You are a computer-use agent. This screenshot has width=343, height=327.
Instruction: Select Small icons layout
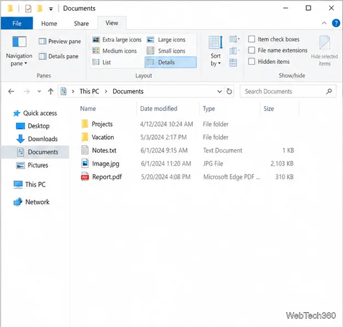[166, 51]
